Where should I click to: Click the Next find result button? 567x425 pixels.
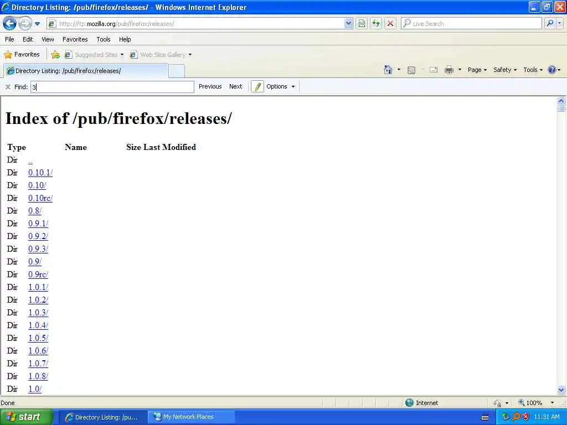click(x=235, y=86)
